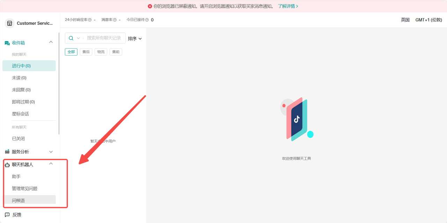Image resolution: width=447 pixels, height=223 pixels.
Task: Dismiss the notification banner via its X icon
Action: pyautogui.click(x=149, y=6)
